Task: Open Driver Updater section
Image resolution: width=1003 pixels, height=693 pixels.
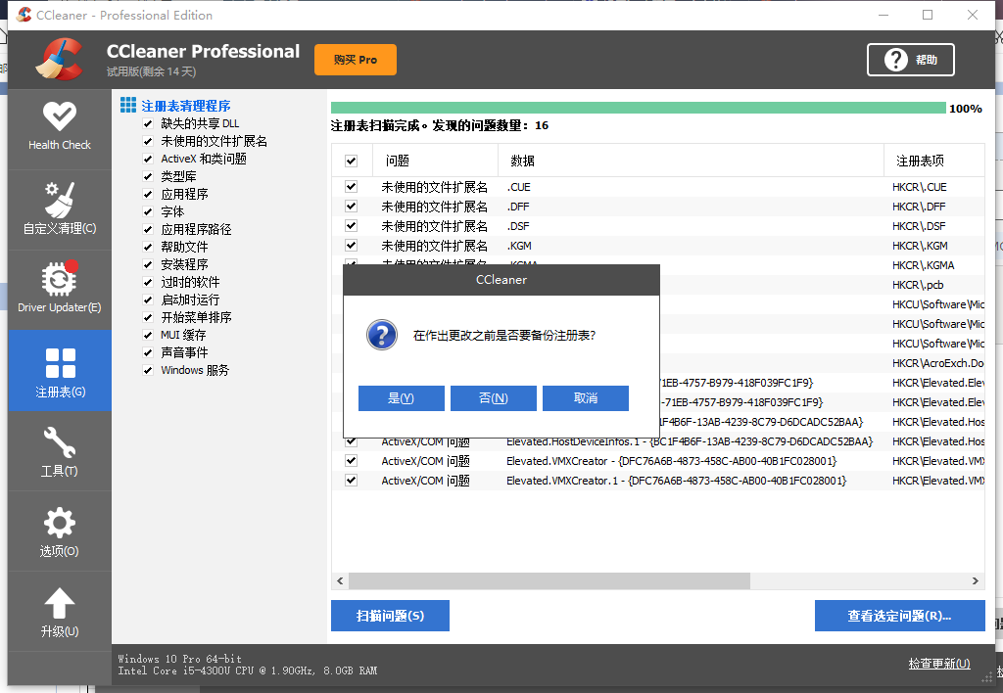Action: (x=60, y=289)
